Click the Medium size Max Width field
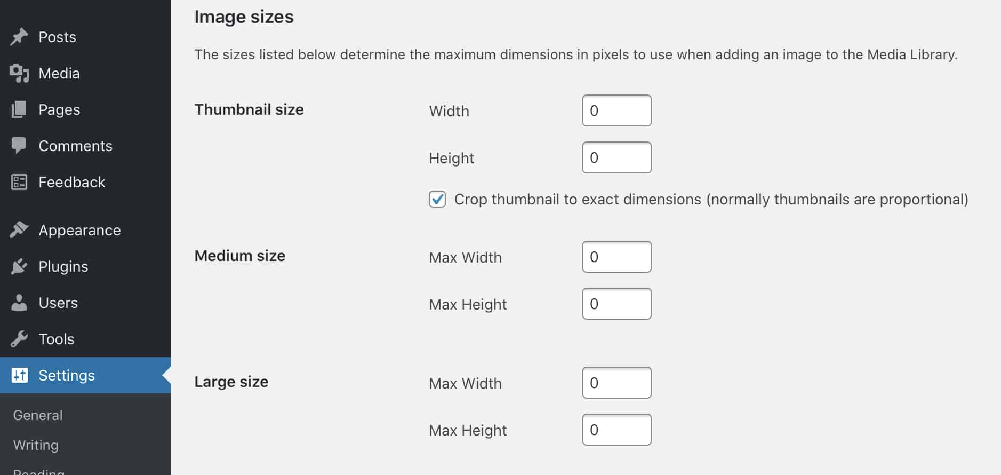This screenshot has height=475, width=1001. click(617, 257)
